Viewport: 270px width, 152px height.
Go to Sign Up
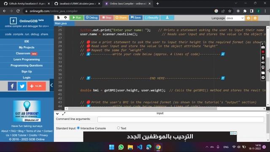(27, 71)
